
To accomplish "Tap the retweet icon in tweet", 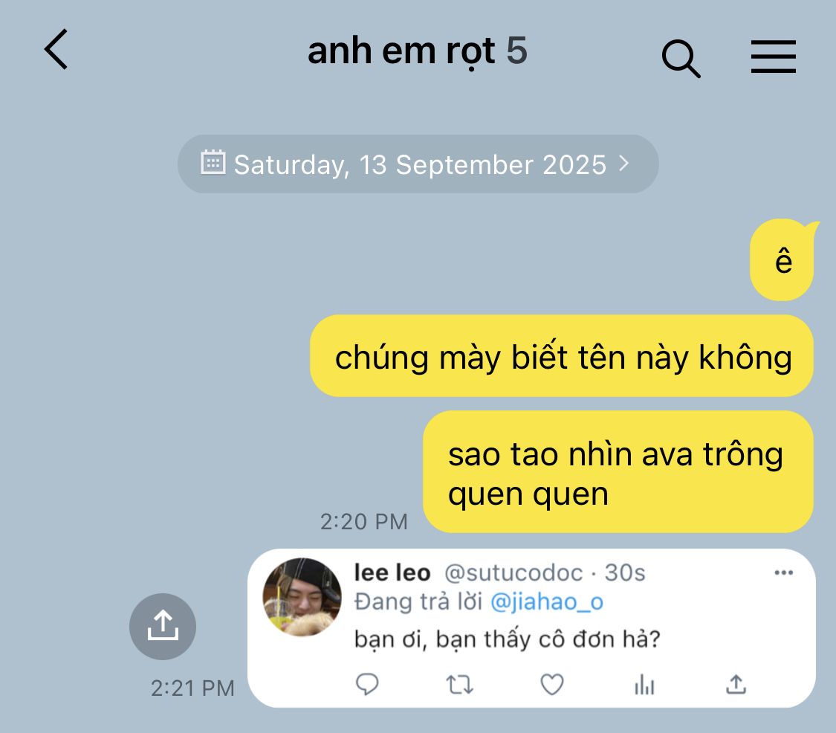I will 459,685.
